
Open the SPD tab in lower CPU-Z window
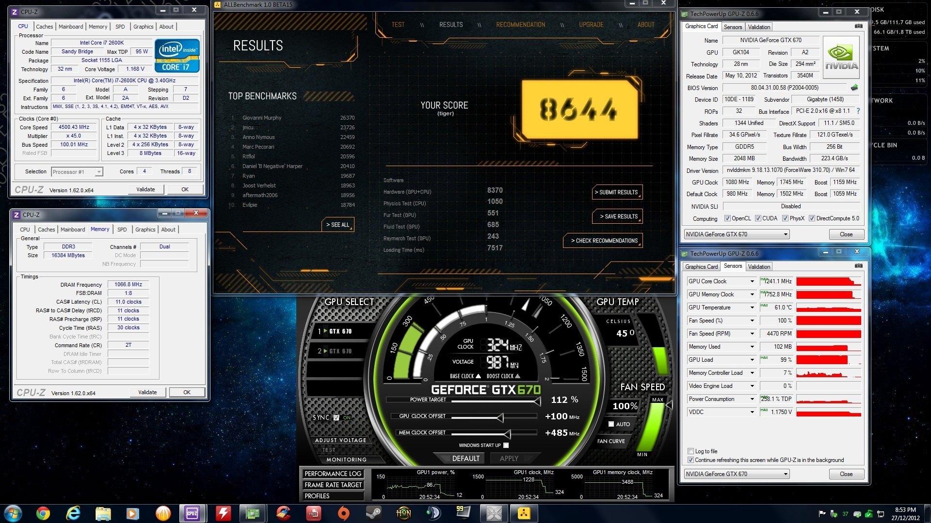click(122, 230)
